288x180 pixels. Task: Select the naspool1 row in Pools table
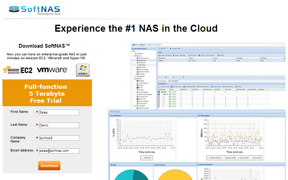(221, 61)
